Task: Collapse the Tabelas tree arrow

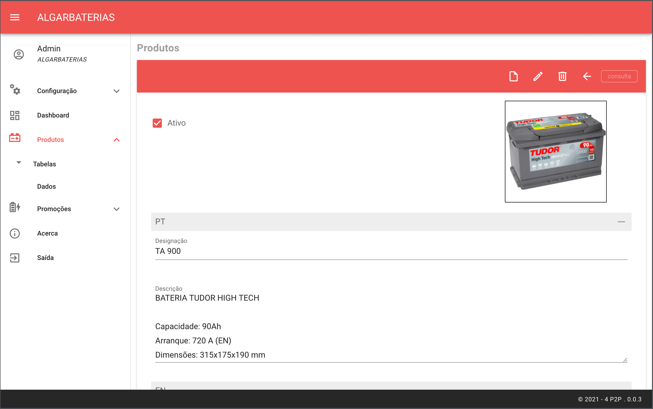Action: [x=19, y=163]
